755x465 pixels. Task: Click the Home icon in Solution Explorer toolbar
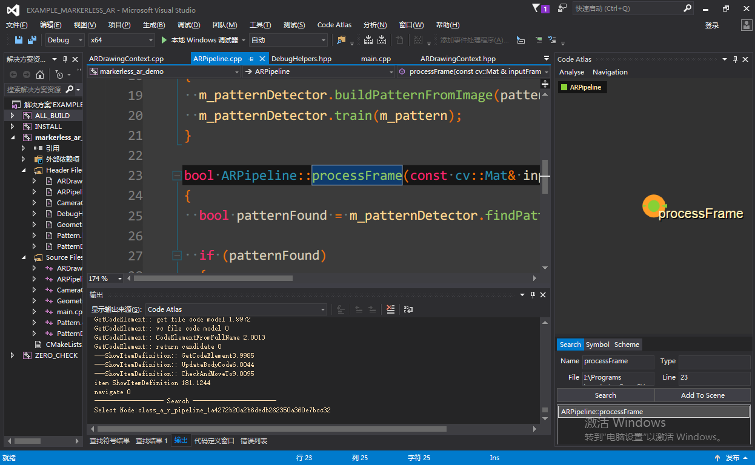click(x=40, y=75)
